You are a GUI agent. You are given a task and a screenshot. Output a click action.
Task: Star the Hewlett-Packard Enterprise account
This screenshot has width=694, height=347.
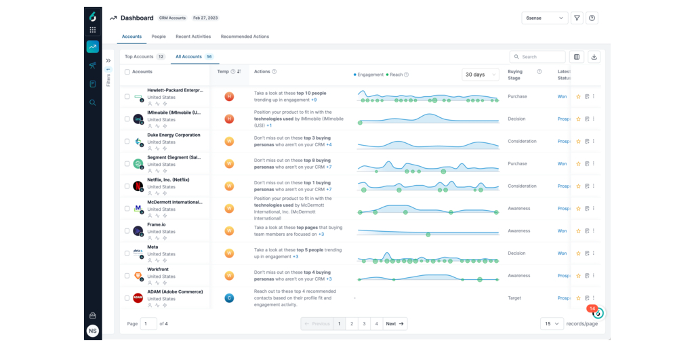[x=578, y=96]
